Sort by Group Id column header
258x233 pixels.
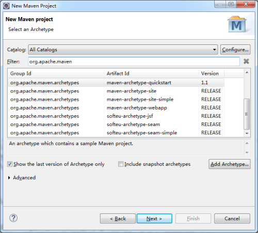pos(56,73)
